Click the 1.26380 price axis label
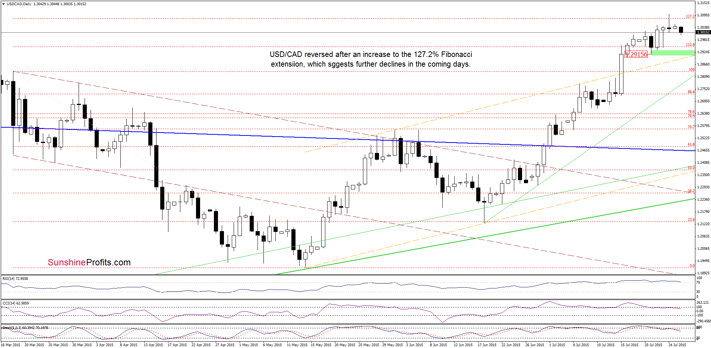The image size is (711, 348). (x=703, y=114)
